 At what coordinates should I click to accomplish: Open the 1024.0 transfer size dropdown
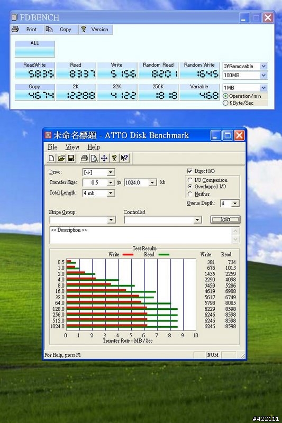coord(152,182)
